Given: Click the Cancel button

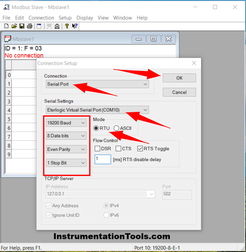Looking at the screenshot, I should coord(179,92).
